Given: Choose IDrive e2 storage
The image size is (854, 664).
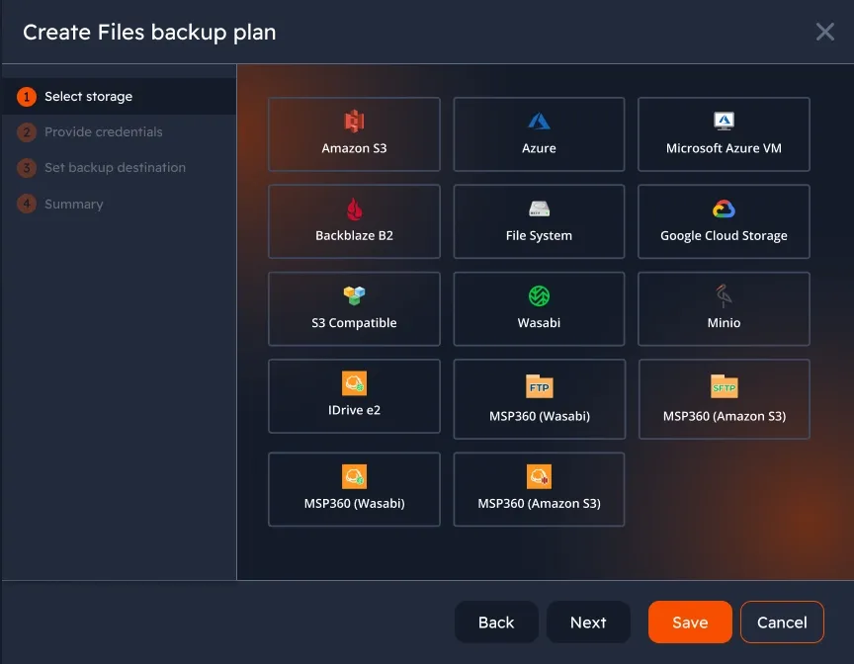Looking at the screenshot, I should click(353, 396).
